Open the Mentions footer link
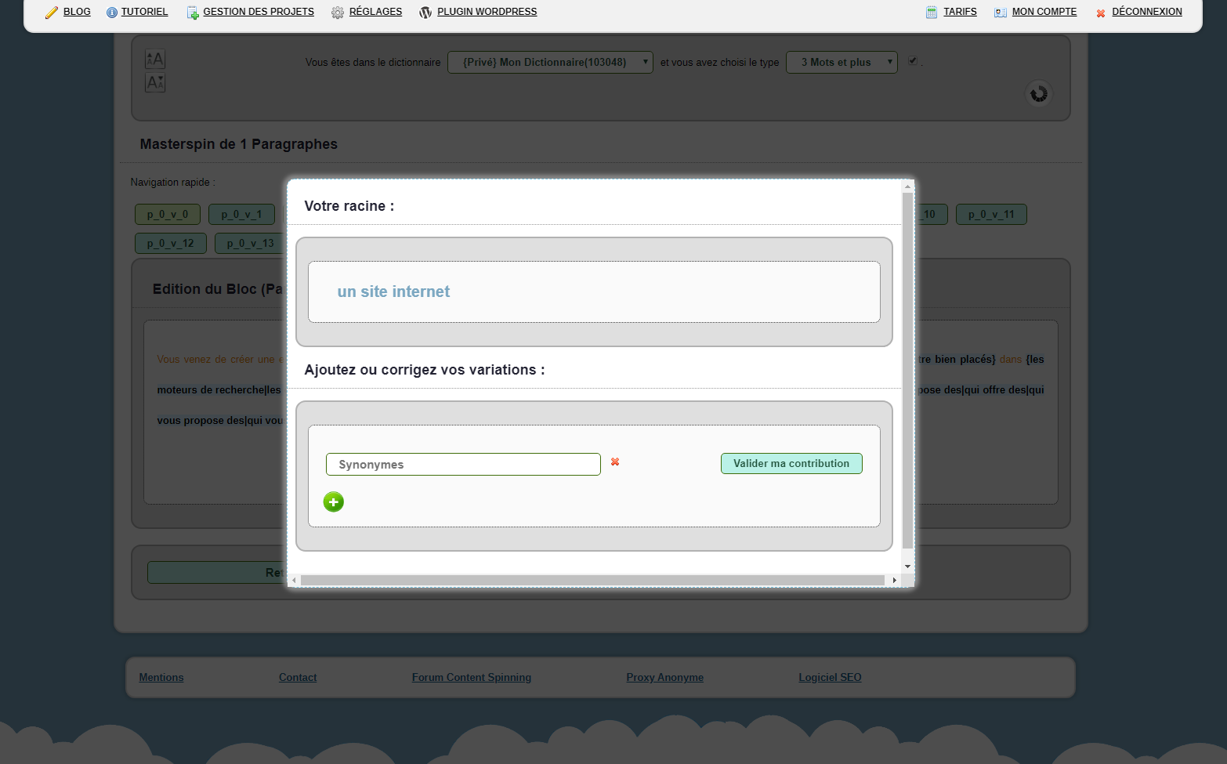Viewport: 1227px width, 764px height. pos(161,677)
